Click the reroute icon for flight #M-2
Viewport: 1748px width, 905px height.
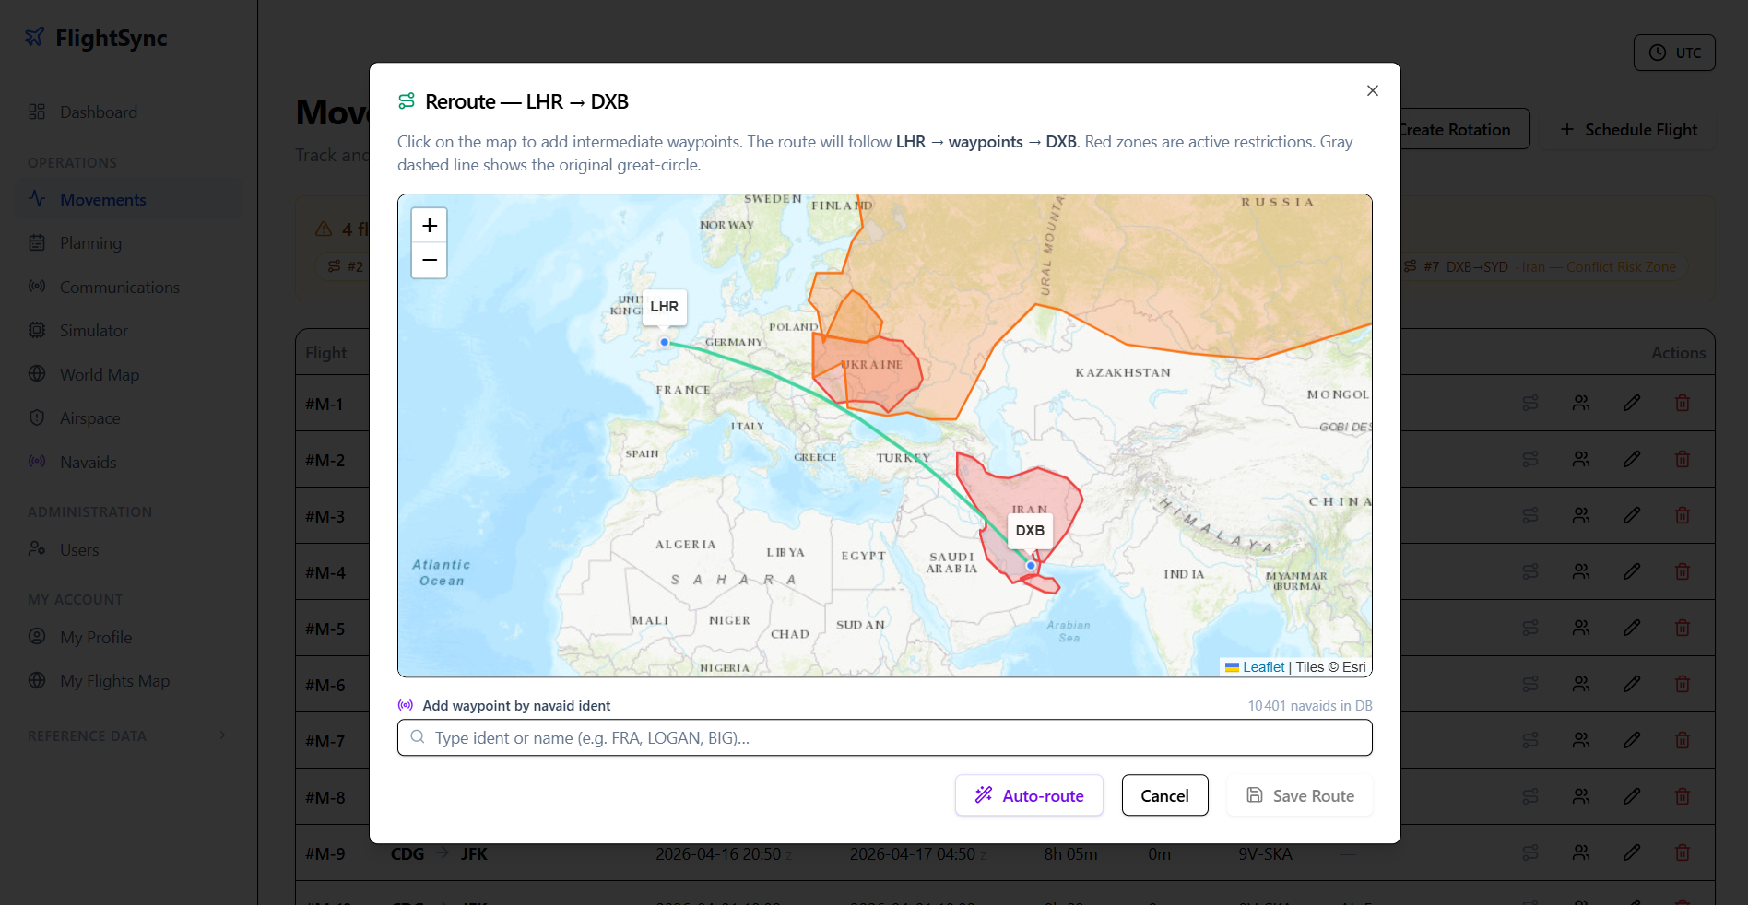[x=1530, y=459]
